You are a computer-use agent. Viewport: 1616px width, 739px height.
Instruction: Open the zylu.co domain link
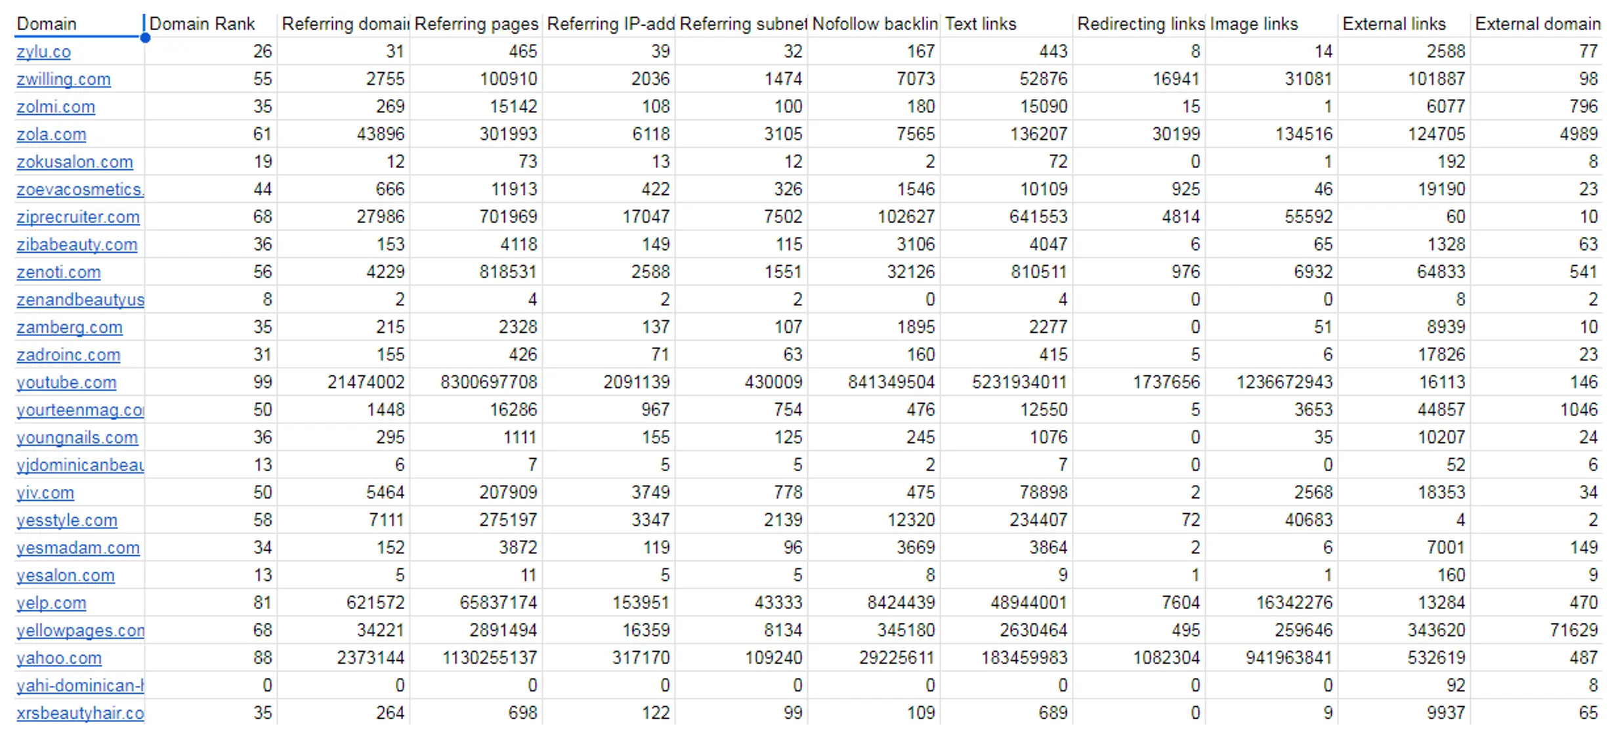pos(43,52)
